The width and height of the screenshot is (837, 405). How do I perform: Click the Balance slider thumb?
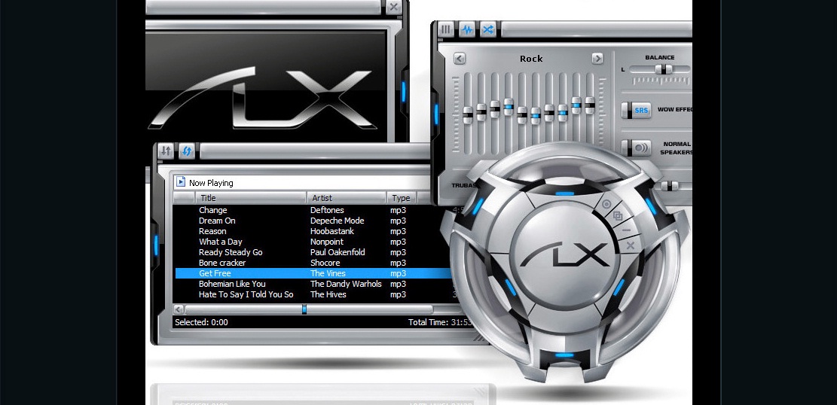pos(664,69)
